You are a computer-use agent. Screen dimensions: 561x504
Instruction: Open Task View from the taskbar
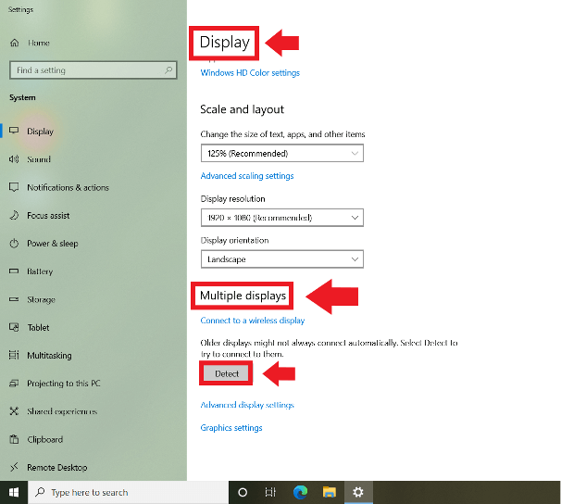click(270, 493)
